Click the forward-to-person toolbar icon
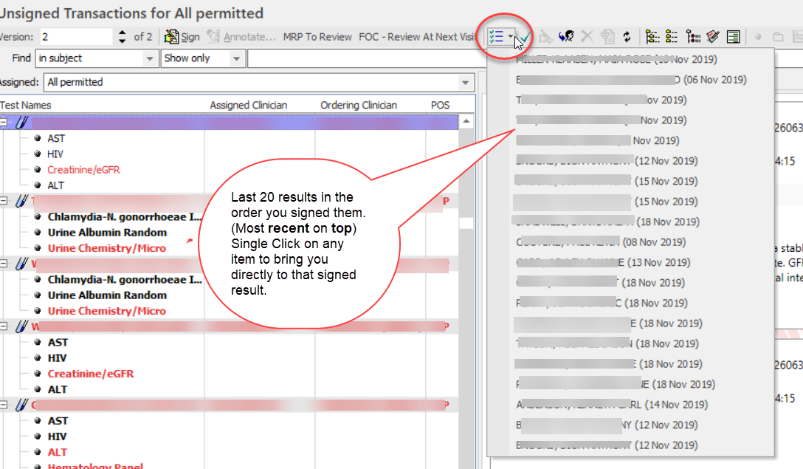This screenshot has height=469, width=803. [567, 36]
